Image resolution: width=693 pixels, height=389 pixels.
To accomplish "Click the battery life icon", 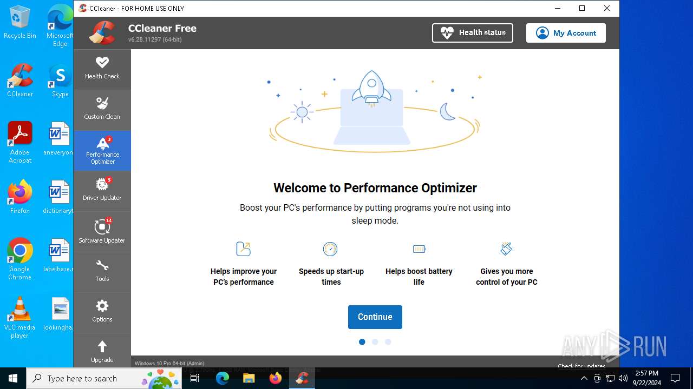I will [x=419, y=249].
